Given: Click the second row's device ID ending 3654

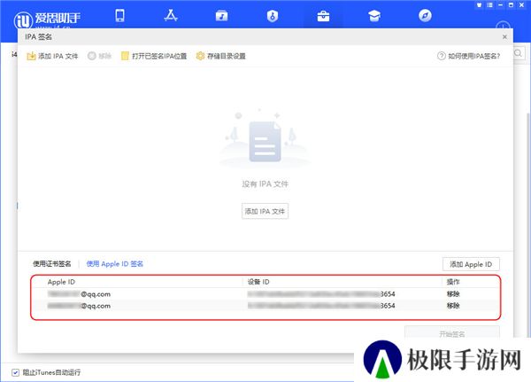Looking at the screenshot, I should [x=321, y=306].
